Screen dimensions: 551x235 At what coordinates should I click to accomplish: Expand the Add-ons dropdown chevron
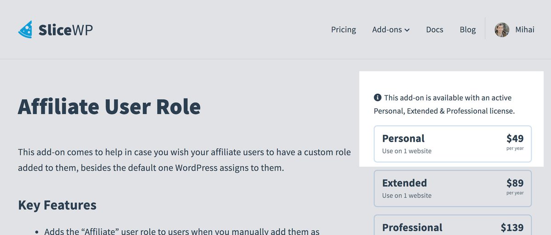[x=407, y=30]
